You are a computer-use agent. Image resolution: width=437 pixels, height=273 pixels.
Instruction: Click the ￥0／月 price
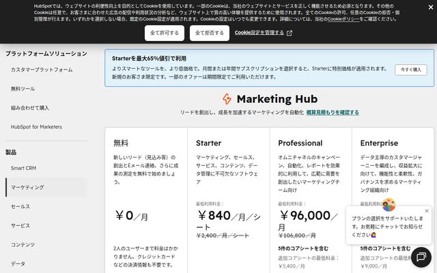tap(131, 216)
